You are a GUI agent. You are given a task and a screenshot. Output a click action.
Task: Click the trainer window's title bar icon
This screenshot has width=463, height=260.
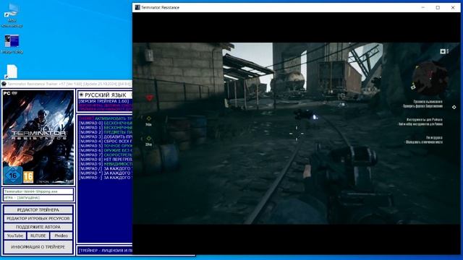click(4, 84)
